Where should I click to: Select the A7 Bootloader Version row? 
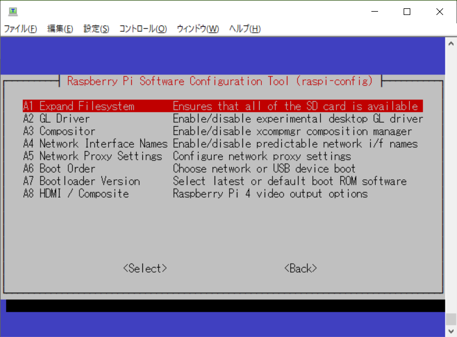click(x=223, y=182)
